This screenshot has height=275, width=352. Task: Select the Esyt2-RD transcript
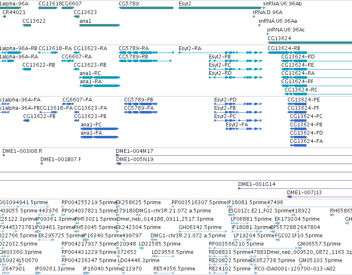click(x=235, y=77)
